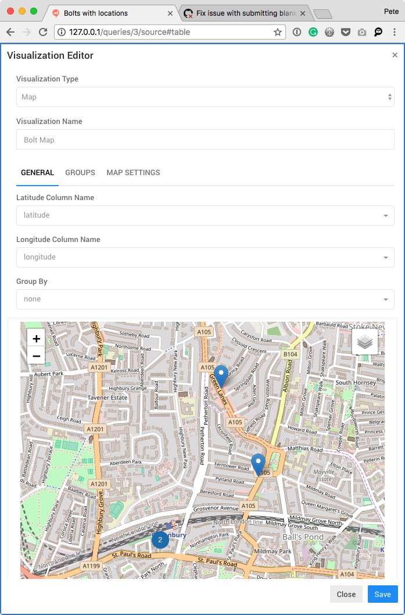
Task: Open the Chrome three-dot menu
Action: tap(395, 32)
